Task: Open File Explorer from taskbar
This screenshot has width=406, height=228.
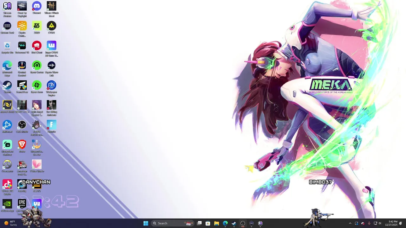Action: point(216,223)
